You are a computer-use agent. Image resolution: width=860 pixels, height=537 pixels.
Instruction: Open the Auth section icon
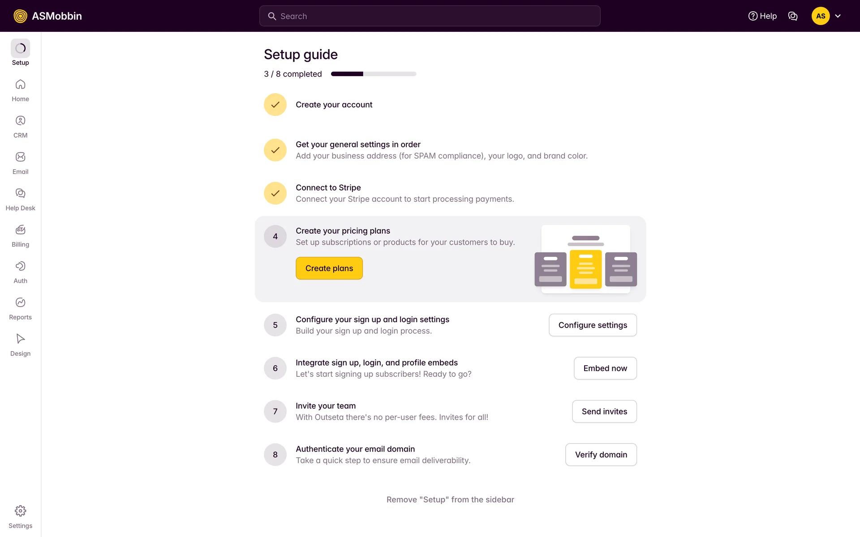pyautogui.click(x=20, y=266)
